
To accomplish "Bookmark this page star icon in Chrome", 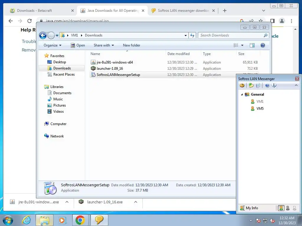I will (261, 21).
